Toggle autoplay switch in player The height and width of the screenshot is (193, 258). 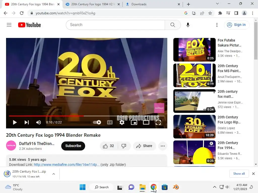click(x=97, y=122)
